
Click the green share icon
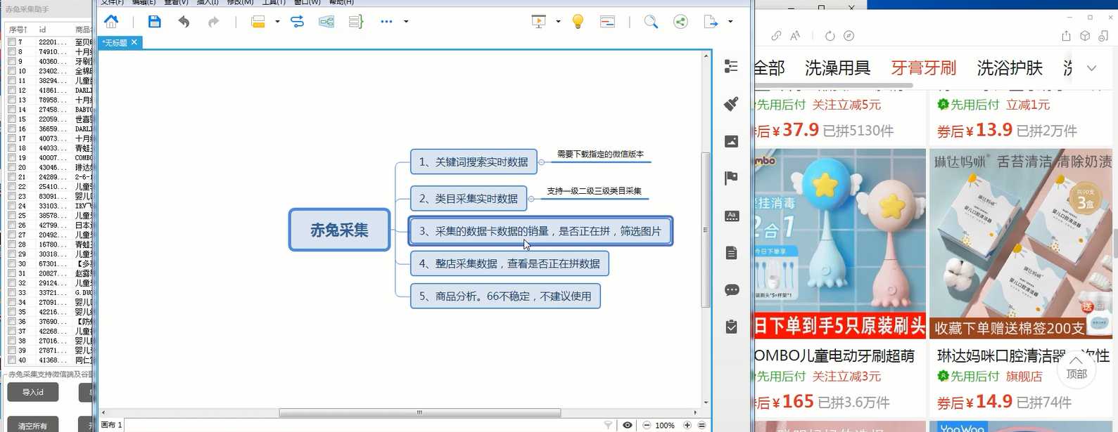(x=680, y=22)
